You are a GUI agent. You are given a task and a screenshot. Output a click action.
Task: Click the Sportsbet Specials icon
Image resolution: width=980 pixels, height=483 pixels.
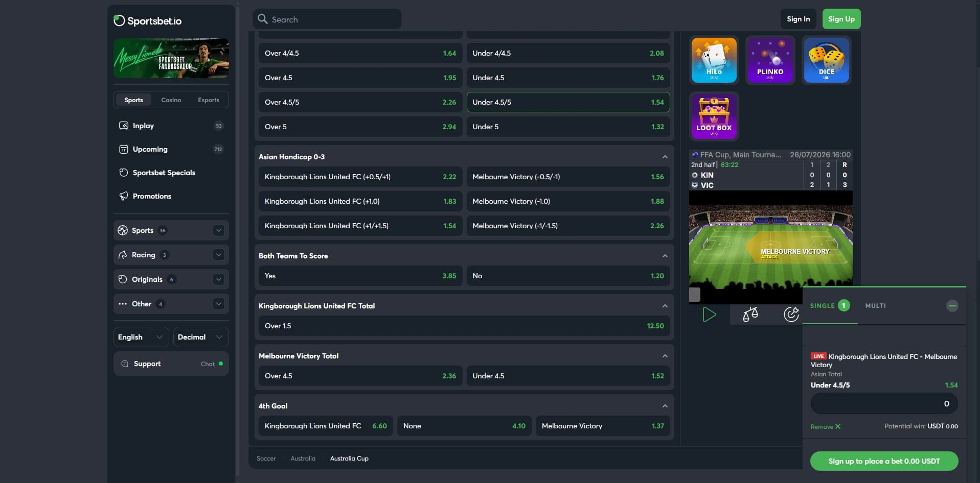[124, 173]
